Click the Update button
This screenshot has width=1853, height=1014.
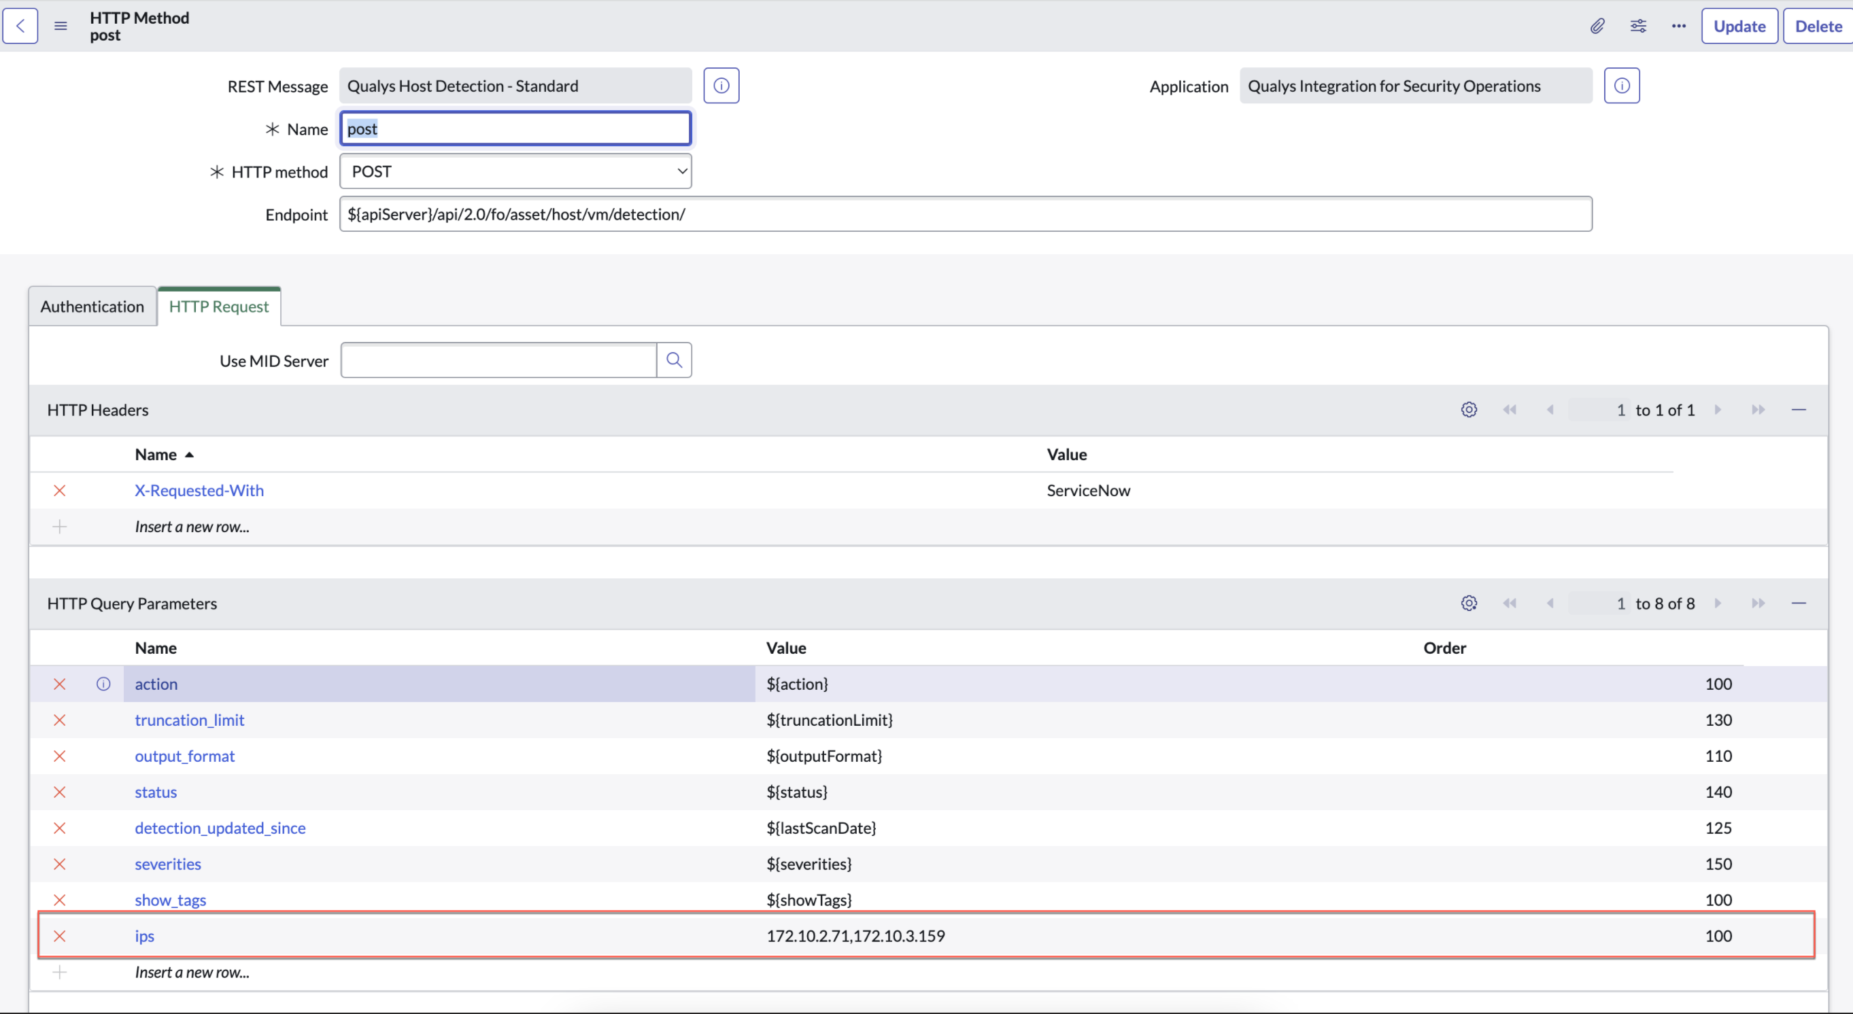tap(1739, 26)
